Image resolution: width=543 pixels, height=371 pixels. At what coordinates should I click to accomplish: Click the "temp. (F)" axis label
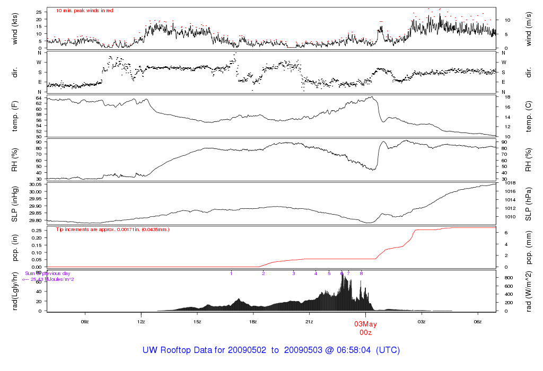(14, 116)
